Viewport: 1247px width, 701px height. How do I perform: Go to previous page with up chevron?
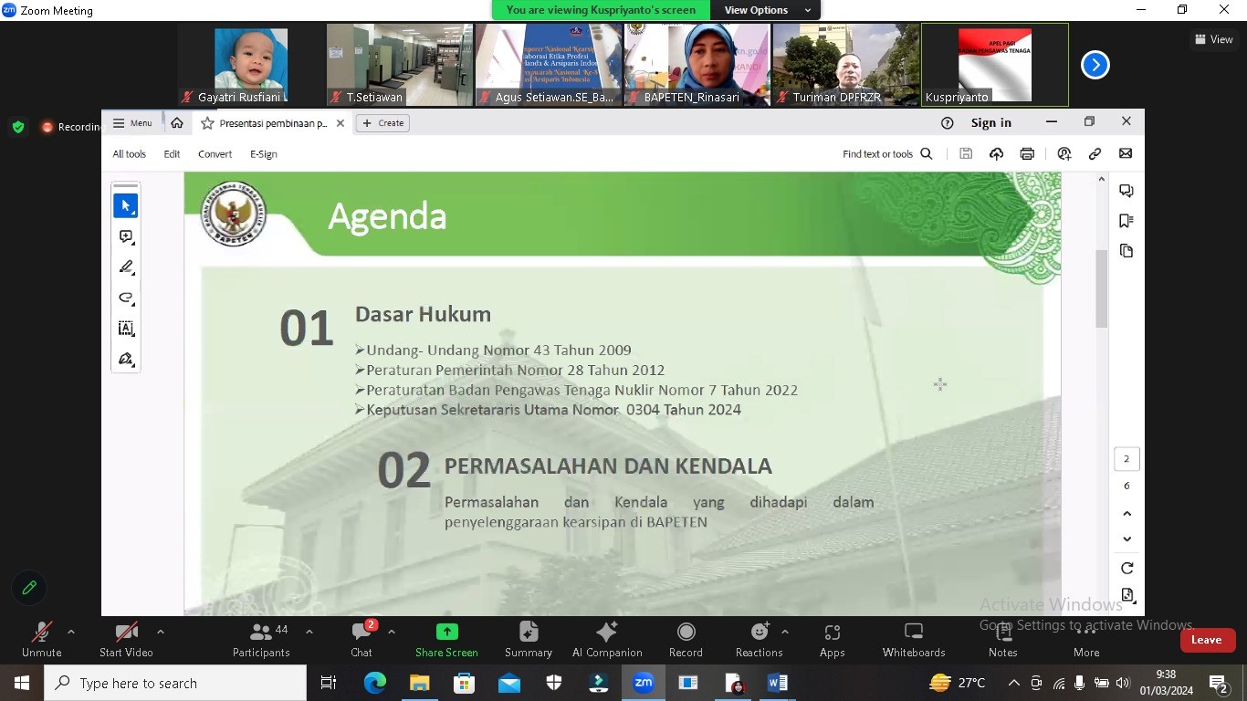[x=1126, y=514]
